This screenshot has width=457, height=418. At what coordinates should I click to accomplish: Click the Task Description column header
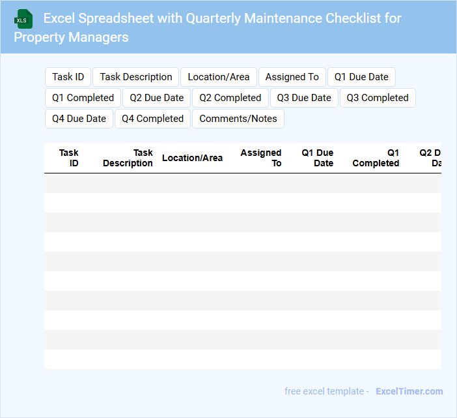click(128, 158)
